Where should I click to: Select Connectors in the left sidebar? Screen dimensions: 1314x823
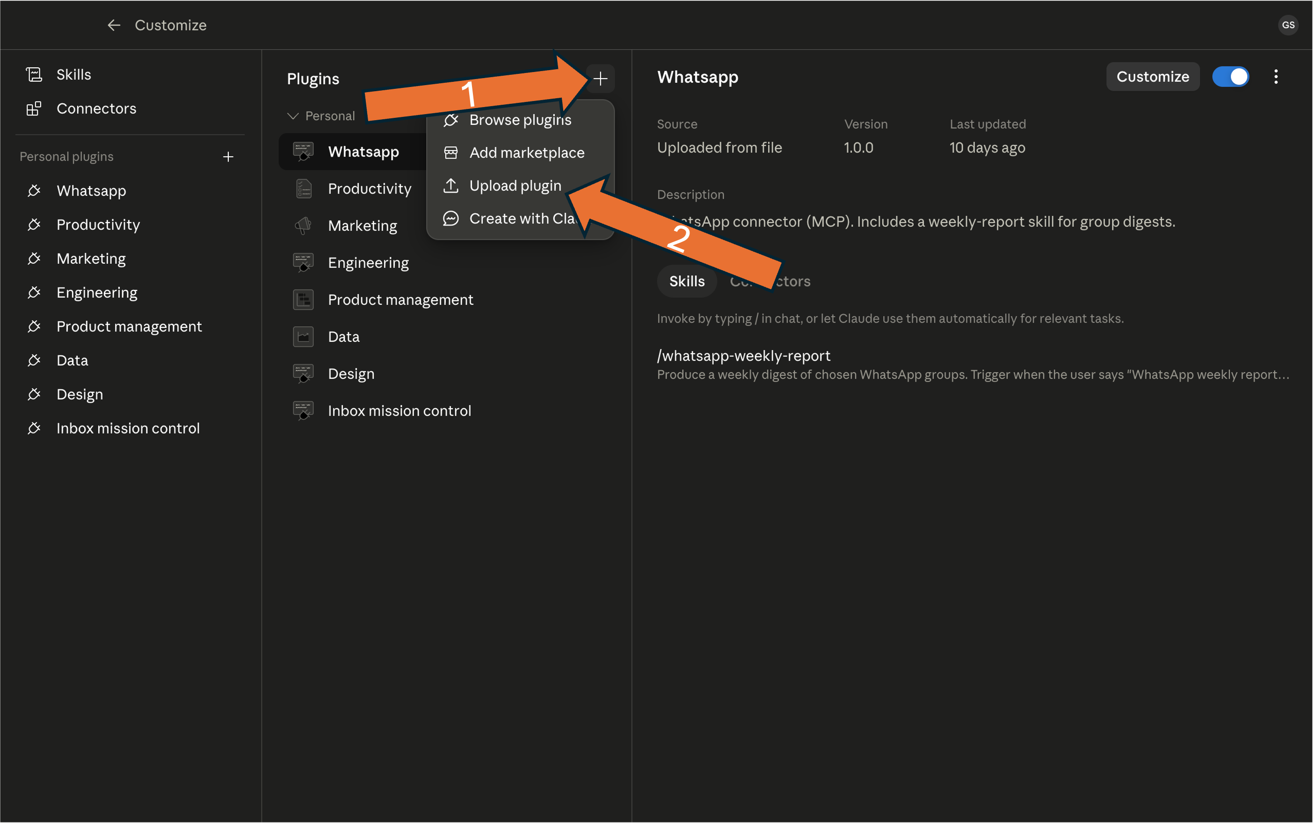[96, 108]
